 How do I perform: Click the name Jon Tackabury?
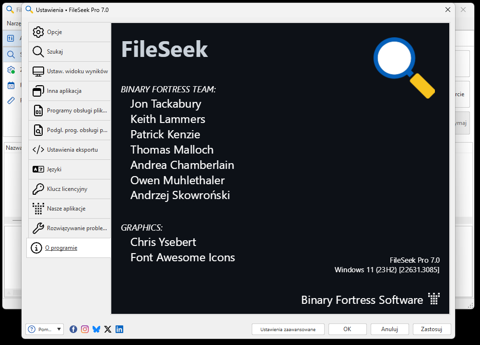165,104
